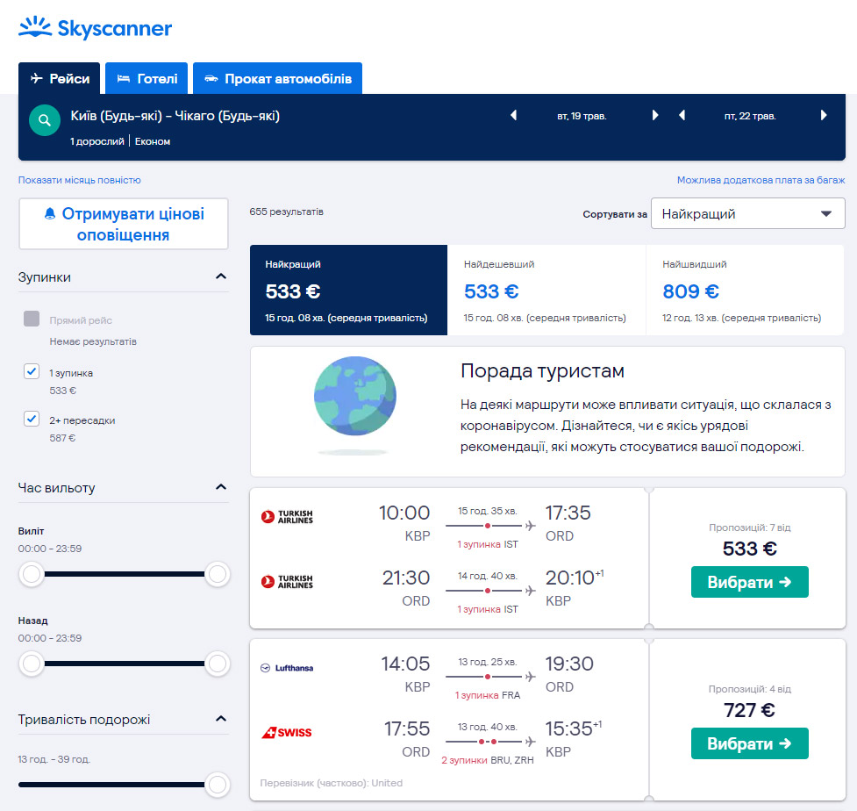Viewport: 857px width, 811px height.
Task: Click the 1 дорослий passenger text
Action: 97,141
